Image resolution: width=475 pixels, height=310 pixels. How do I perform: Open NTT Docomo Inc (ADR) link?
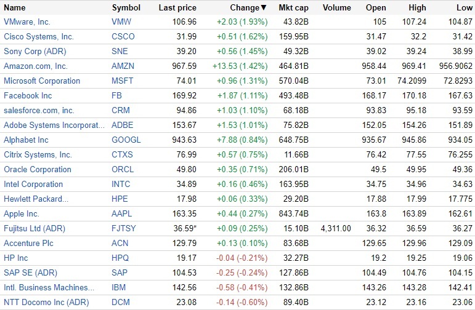pos(46,303)
